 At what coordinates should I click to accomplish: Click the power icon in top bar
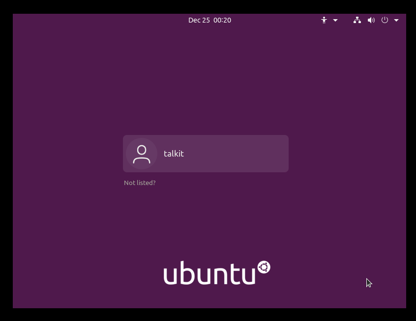pos(385,20)
